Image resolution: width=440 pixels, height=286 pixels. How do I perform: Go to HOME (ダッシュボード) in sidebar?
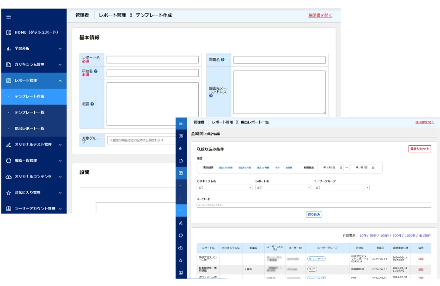tap(36, 32)
